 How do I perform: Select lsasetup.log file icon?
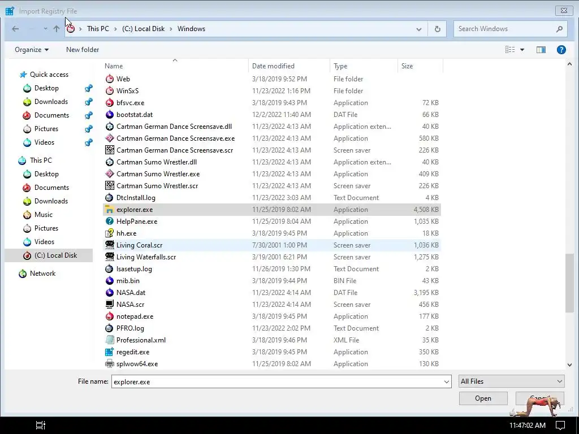coord(110,269)
